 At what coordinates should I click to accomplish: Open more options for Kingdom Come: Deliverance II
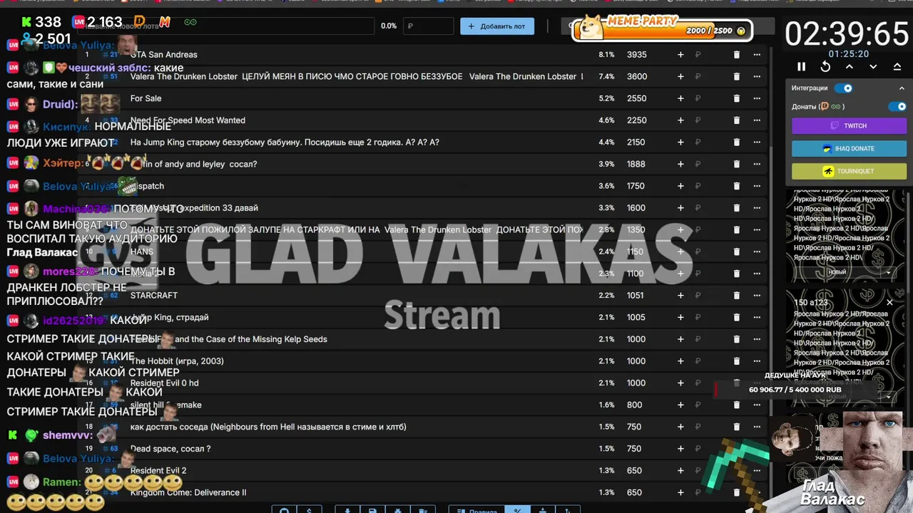757,492
